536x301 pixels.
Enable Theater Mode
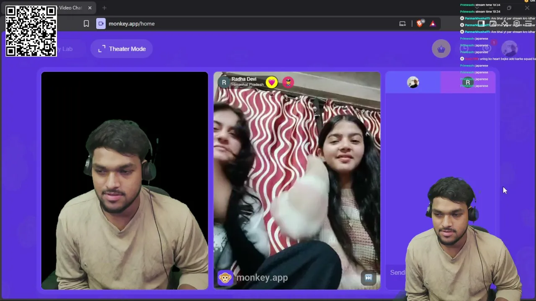[x=121, y=49]
